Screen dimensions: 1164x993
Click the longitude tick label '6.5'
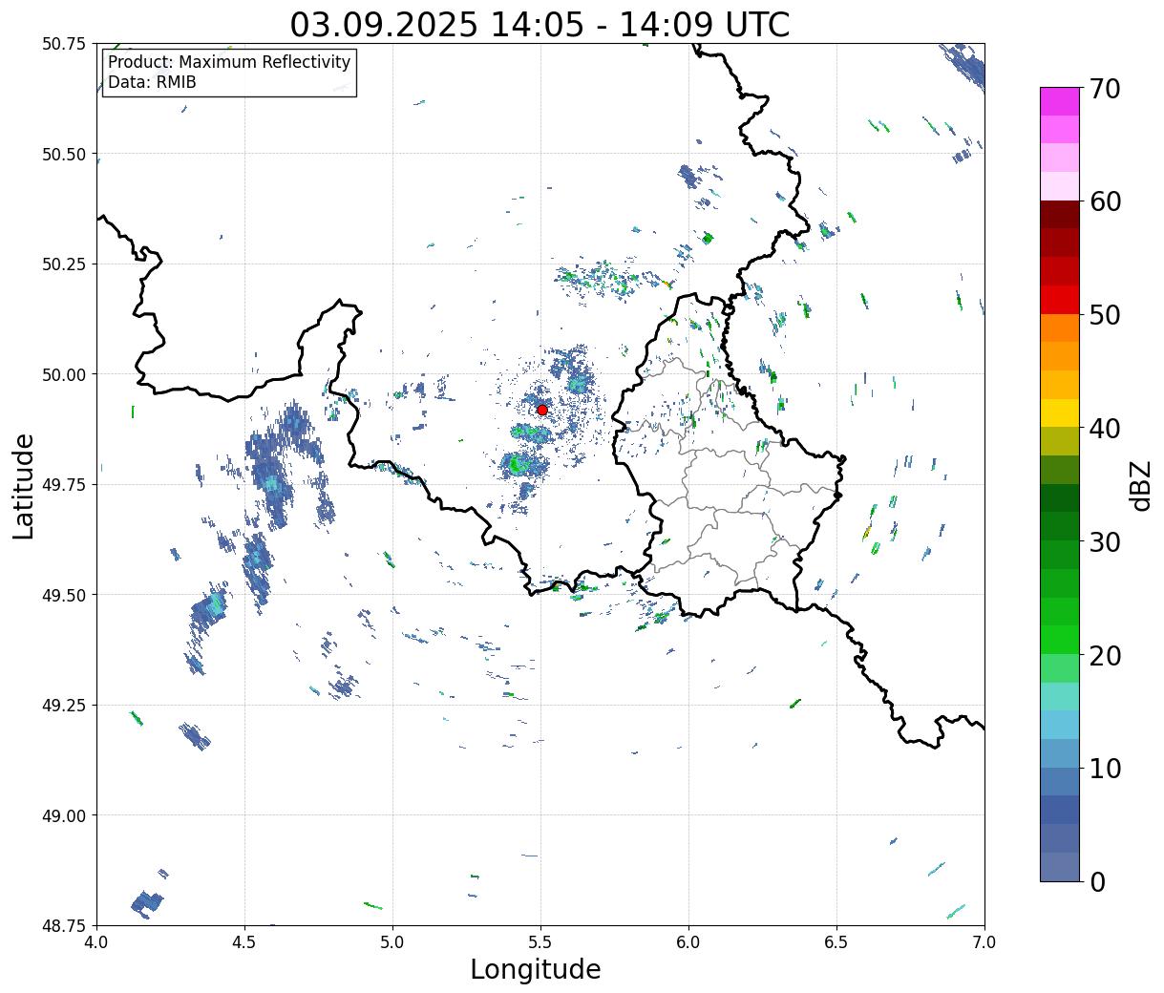[x=836, y=941]
